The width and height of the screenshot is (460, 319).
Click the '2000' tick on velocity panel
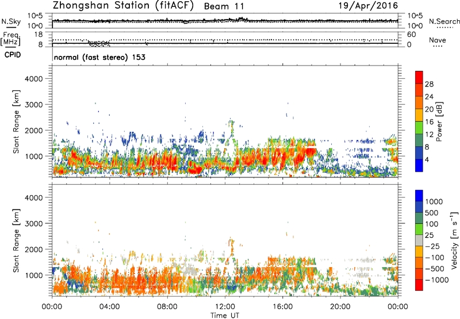[x=34, y=249]
